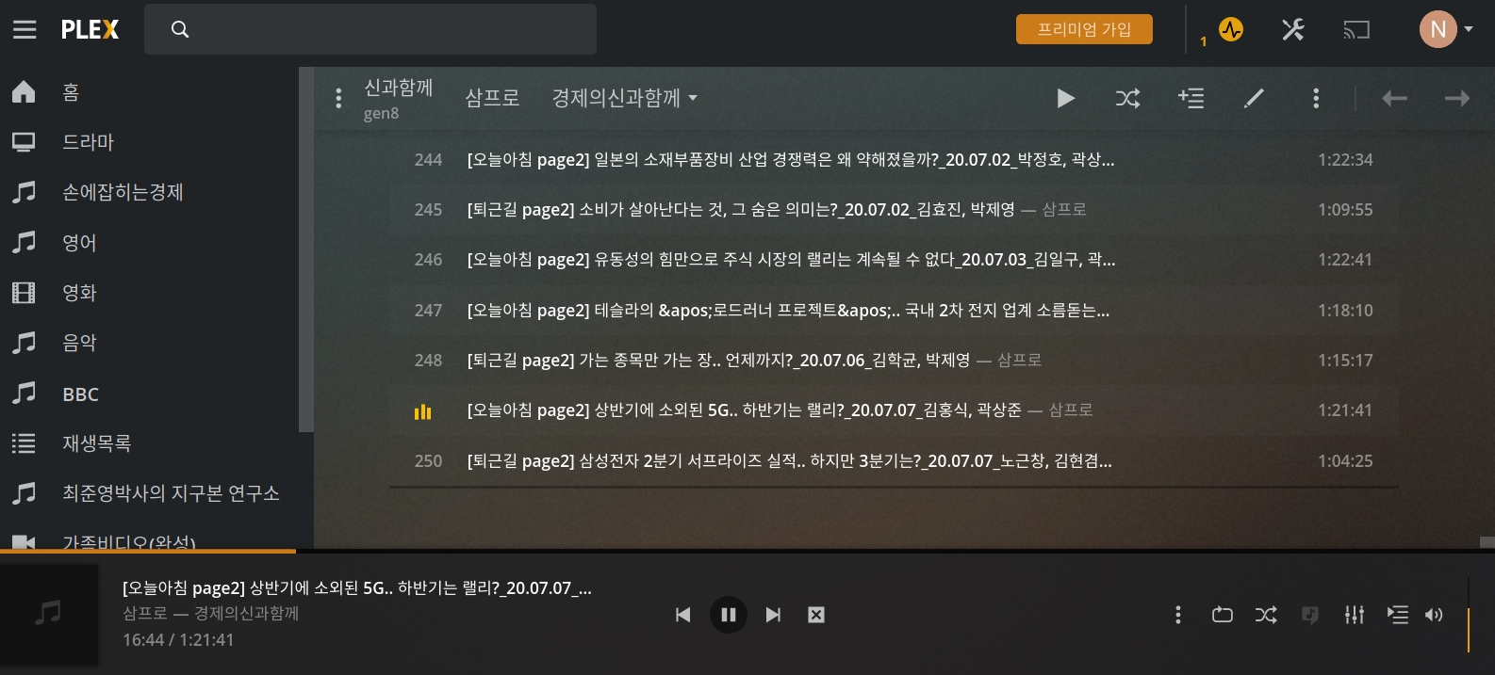Click the orange playback progress bar
1495x675 pixels.
(148, 551)
